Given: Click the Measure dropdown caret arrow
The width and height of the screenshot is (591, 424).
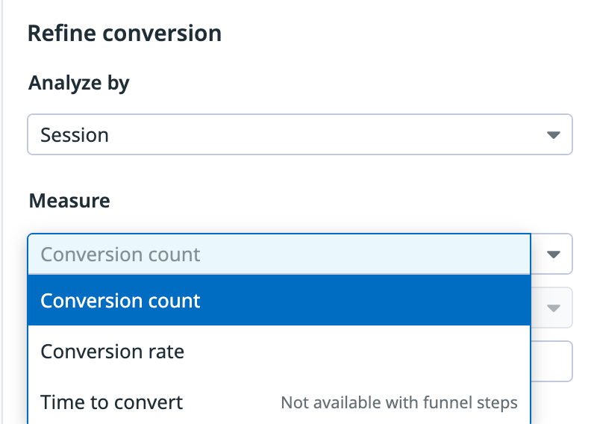Looking at the screenshot, I should click(553, 255).
